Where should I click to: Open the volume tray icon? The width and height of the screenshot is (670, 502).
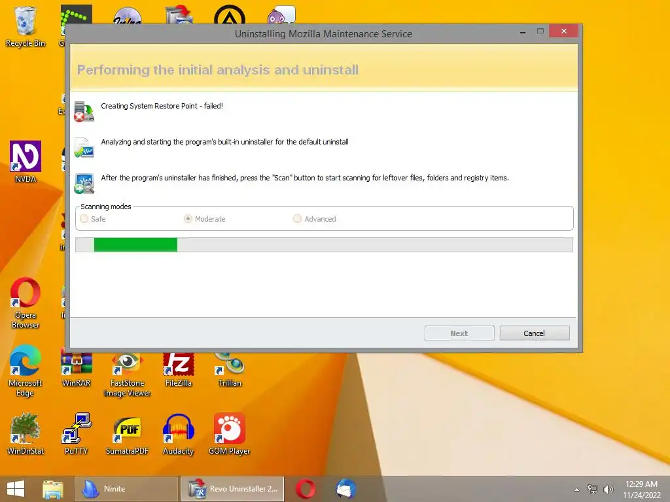point(608,489)
